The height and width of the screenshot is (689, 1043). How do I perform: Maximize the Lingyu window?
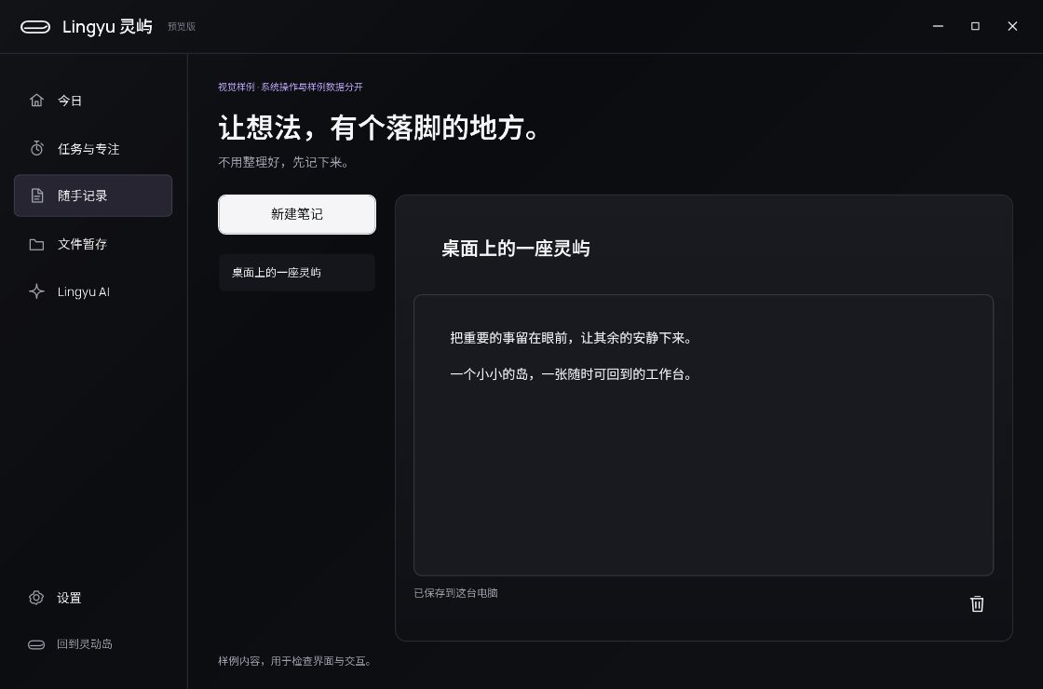pos(975,26)
